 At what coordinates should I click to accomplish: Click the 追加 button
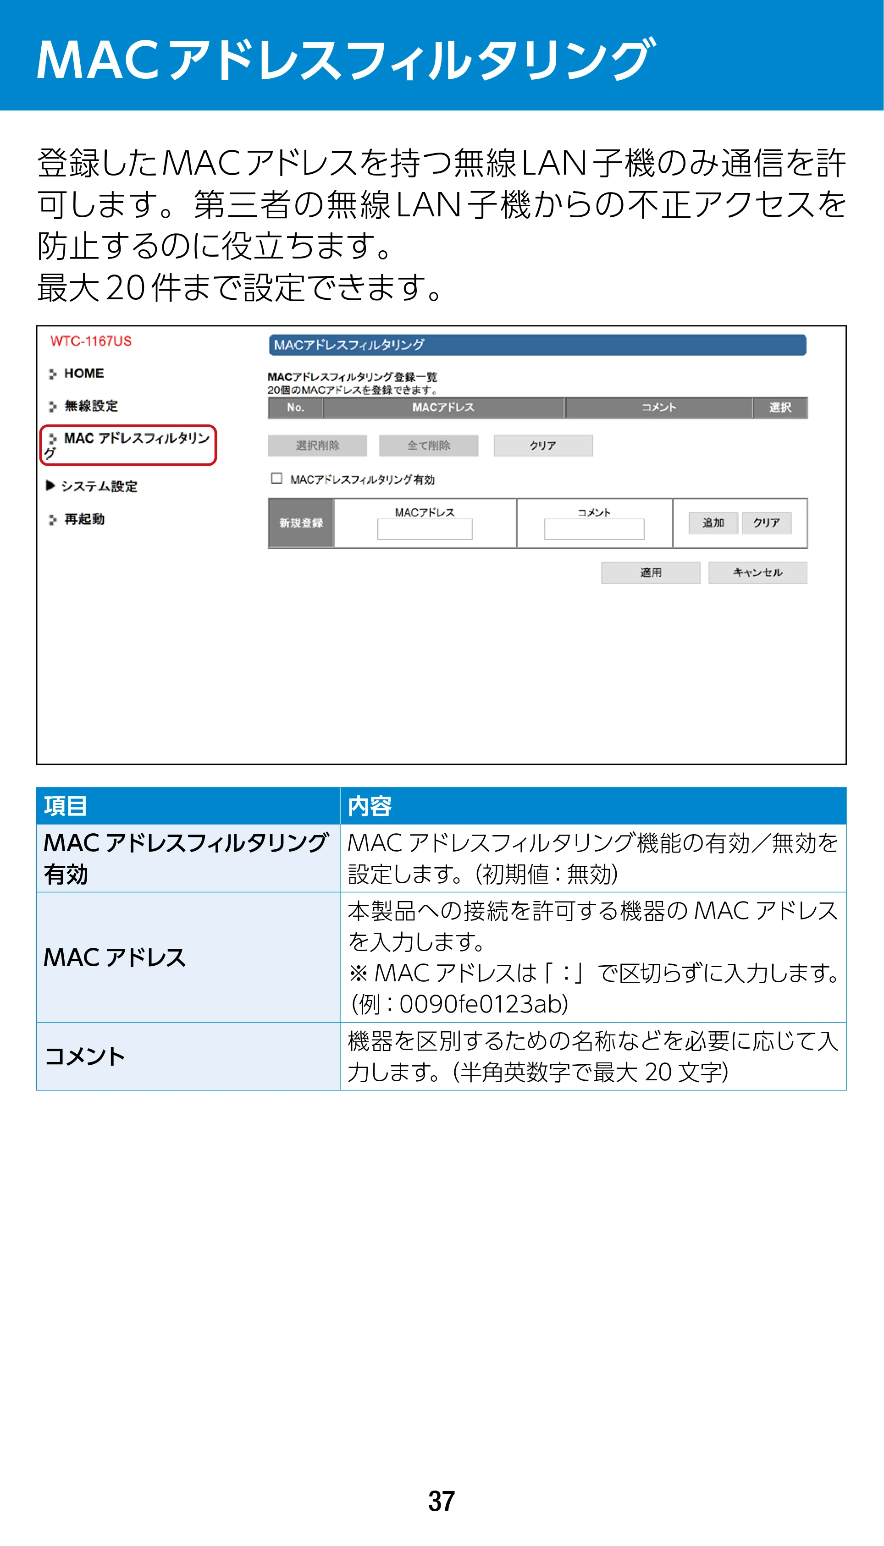[713, 523]
